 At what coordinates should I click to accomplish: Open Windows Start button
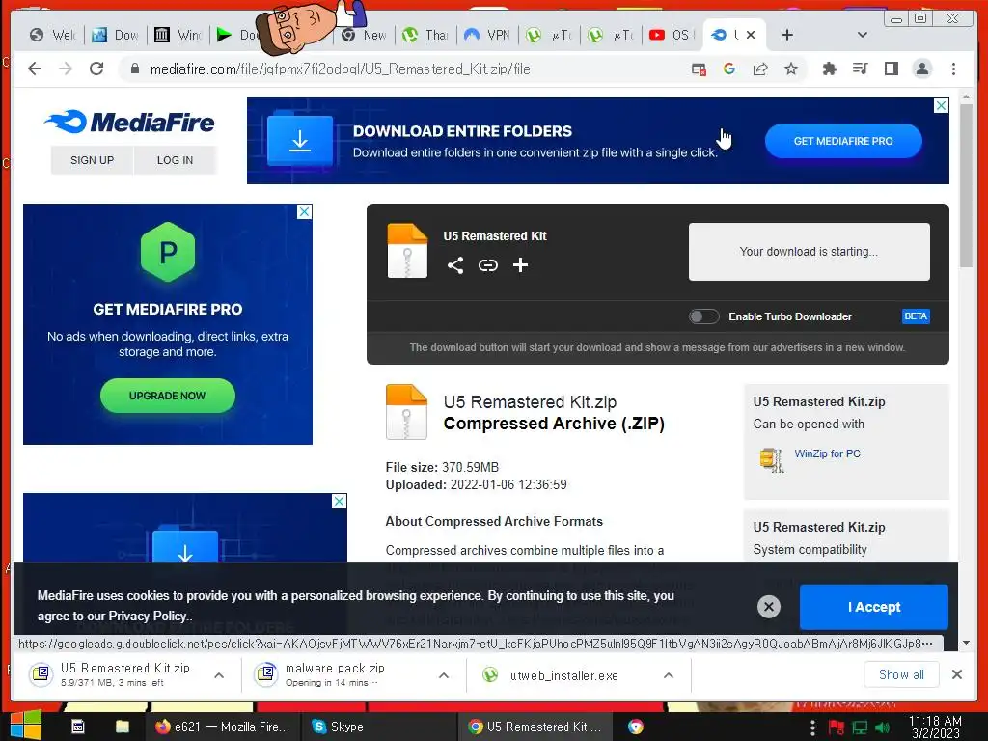(26, 725)
